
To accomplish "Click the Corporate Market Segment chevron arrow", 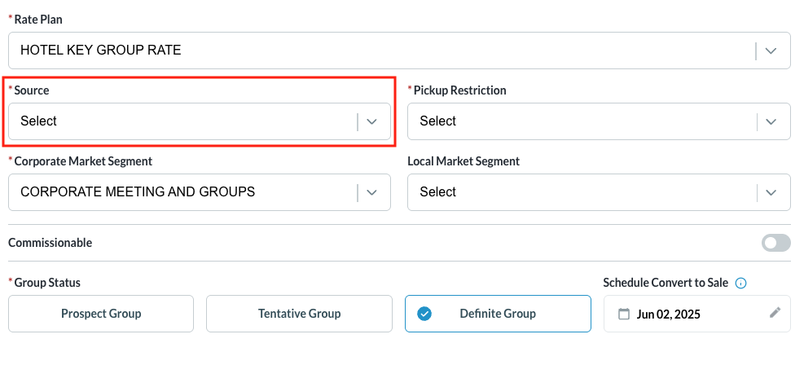I will point(372,192).
